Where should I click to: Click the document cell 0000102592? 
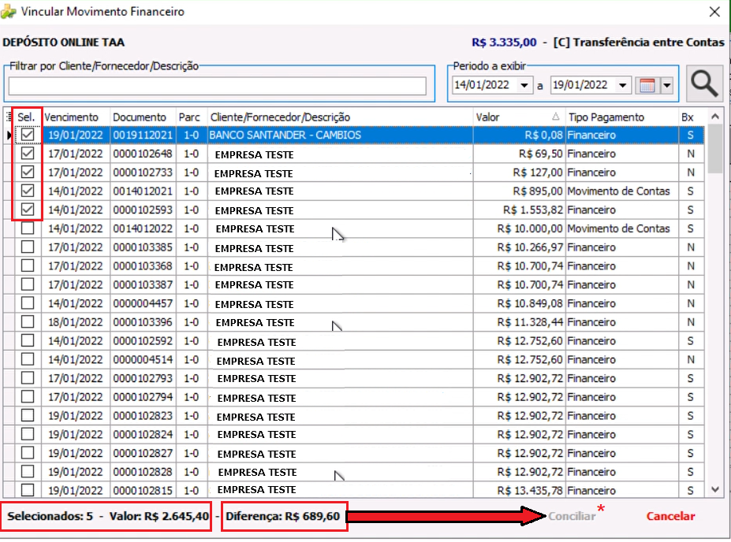pos(143,341)
